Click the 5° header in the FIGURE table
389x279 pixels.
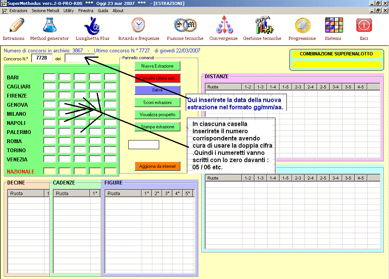pos(188,194)
